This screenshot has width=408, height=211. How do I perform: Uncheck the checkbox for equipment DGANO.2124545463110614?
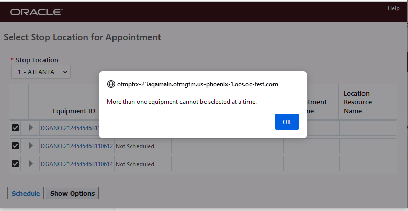(x=15, y=164)
